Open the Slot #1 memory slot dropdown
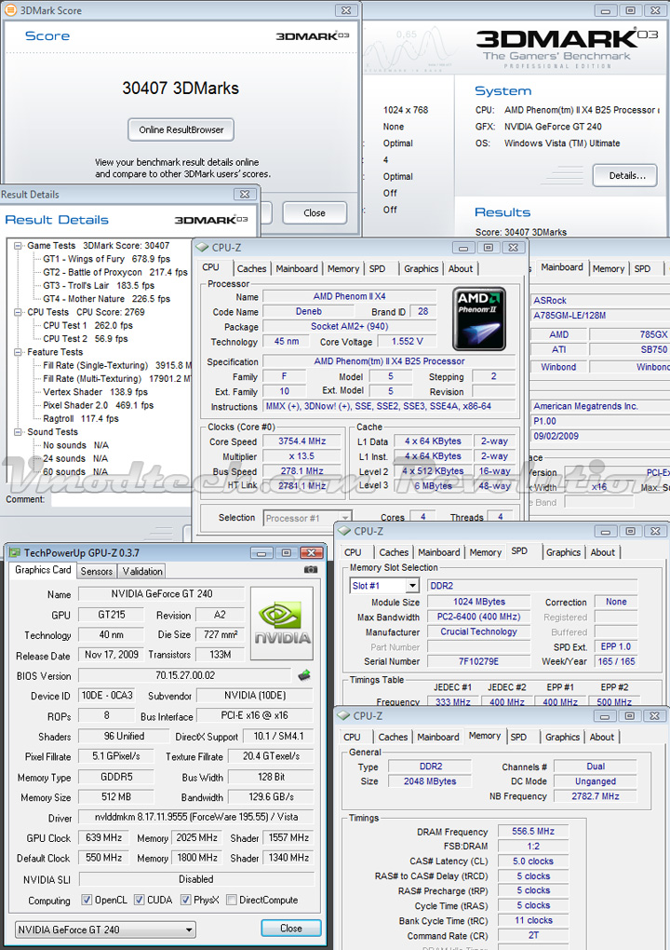This screenshot has height=950, width=670. [411, 586]
